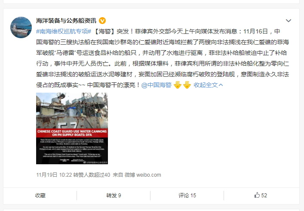Click the red headline banner in image
Image resolution: width=304 pixels, height=211 pixels.
[x=72, y=133]
